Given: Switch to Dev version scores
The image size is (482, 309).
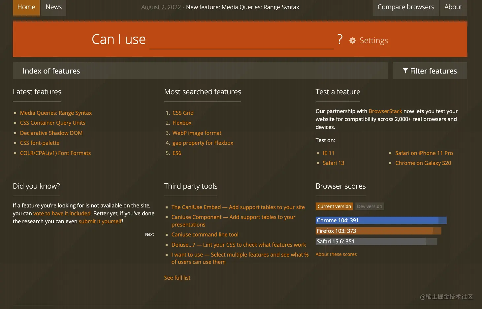Looking at the screenshot, I should pyautogui.click(x=370, y=206).
